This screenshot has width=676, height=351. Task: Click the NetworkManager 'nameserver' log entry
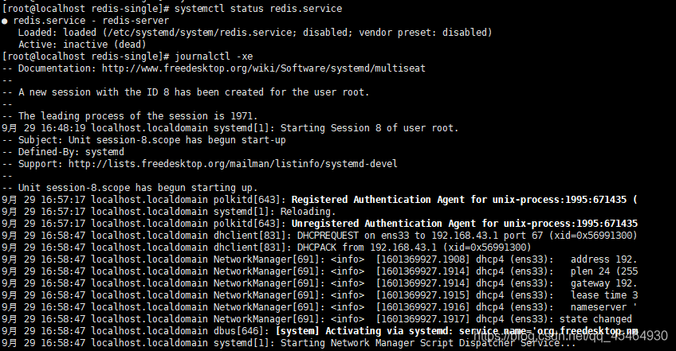tap(320, 307)
